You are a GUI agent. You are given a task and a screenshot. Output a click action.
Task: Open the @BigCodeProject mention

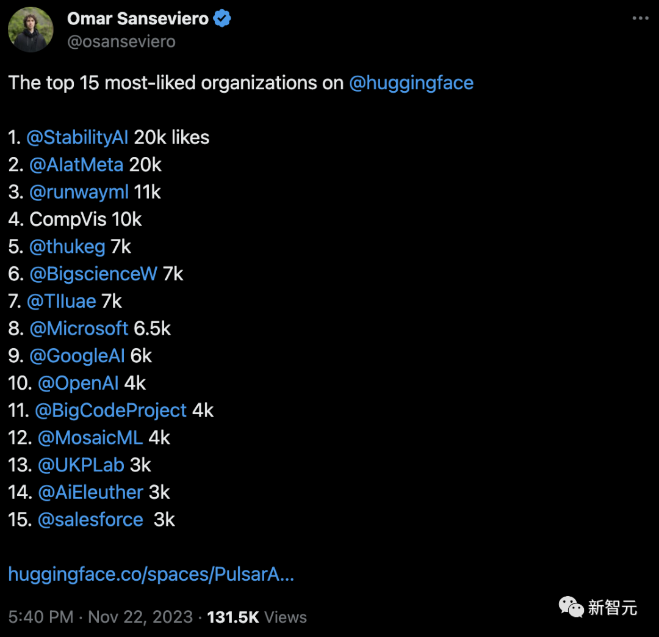(110, 410)
